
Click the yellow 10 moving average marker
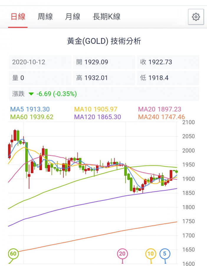pos(151,254)
